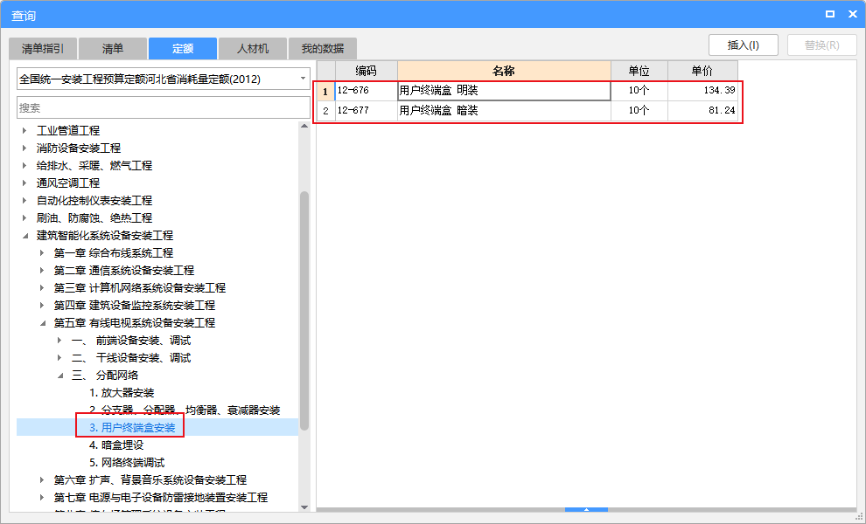Select 用户终端盒 明装 name cell
866x524 pixels.
coord(504,91)
